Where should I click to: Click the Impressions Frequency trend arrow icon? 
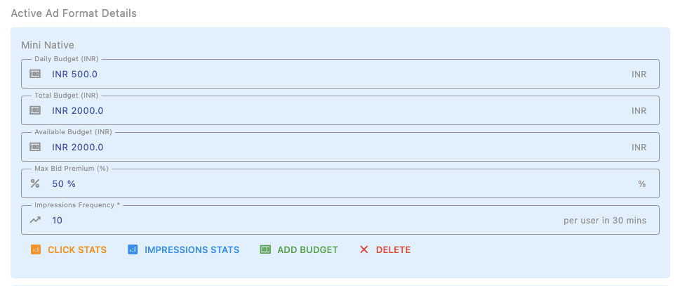(x=34, y=220)
